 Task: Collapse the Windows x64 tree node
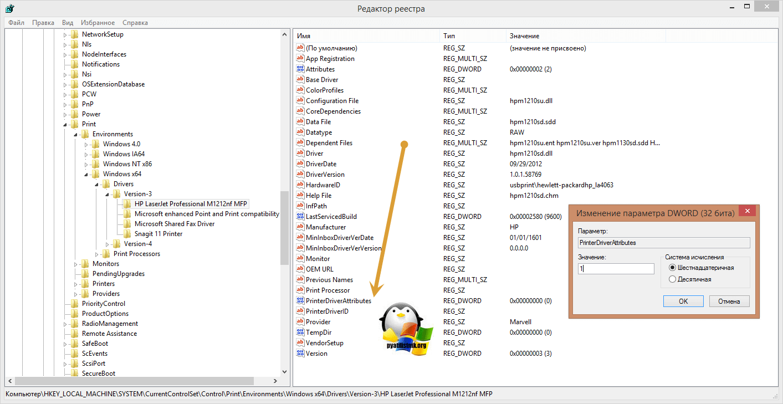(86, 174)
